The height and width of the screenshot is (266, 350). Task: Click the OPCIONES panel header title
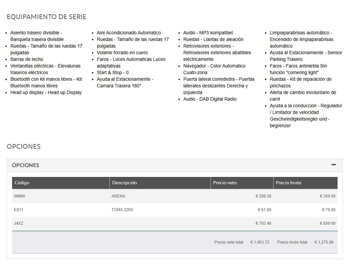[x=25, y=165]
